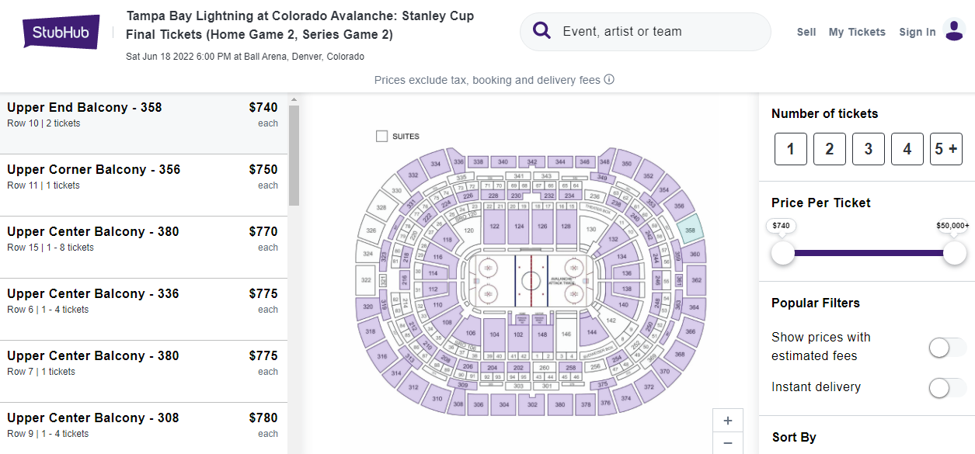Check the Suites checkbox
Screen dimensions: 975x454
[381, 137]
